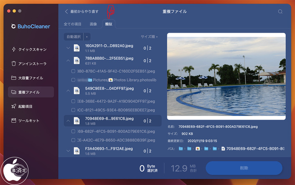Tick checkbox for 69-682F-4FC5-B091 jpeg
The width and height of the screenshot is (295, 185).
point(73,131)
